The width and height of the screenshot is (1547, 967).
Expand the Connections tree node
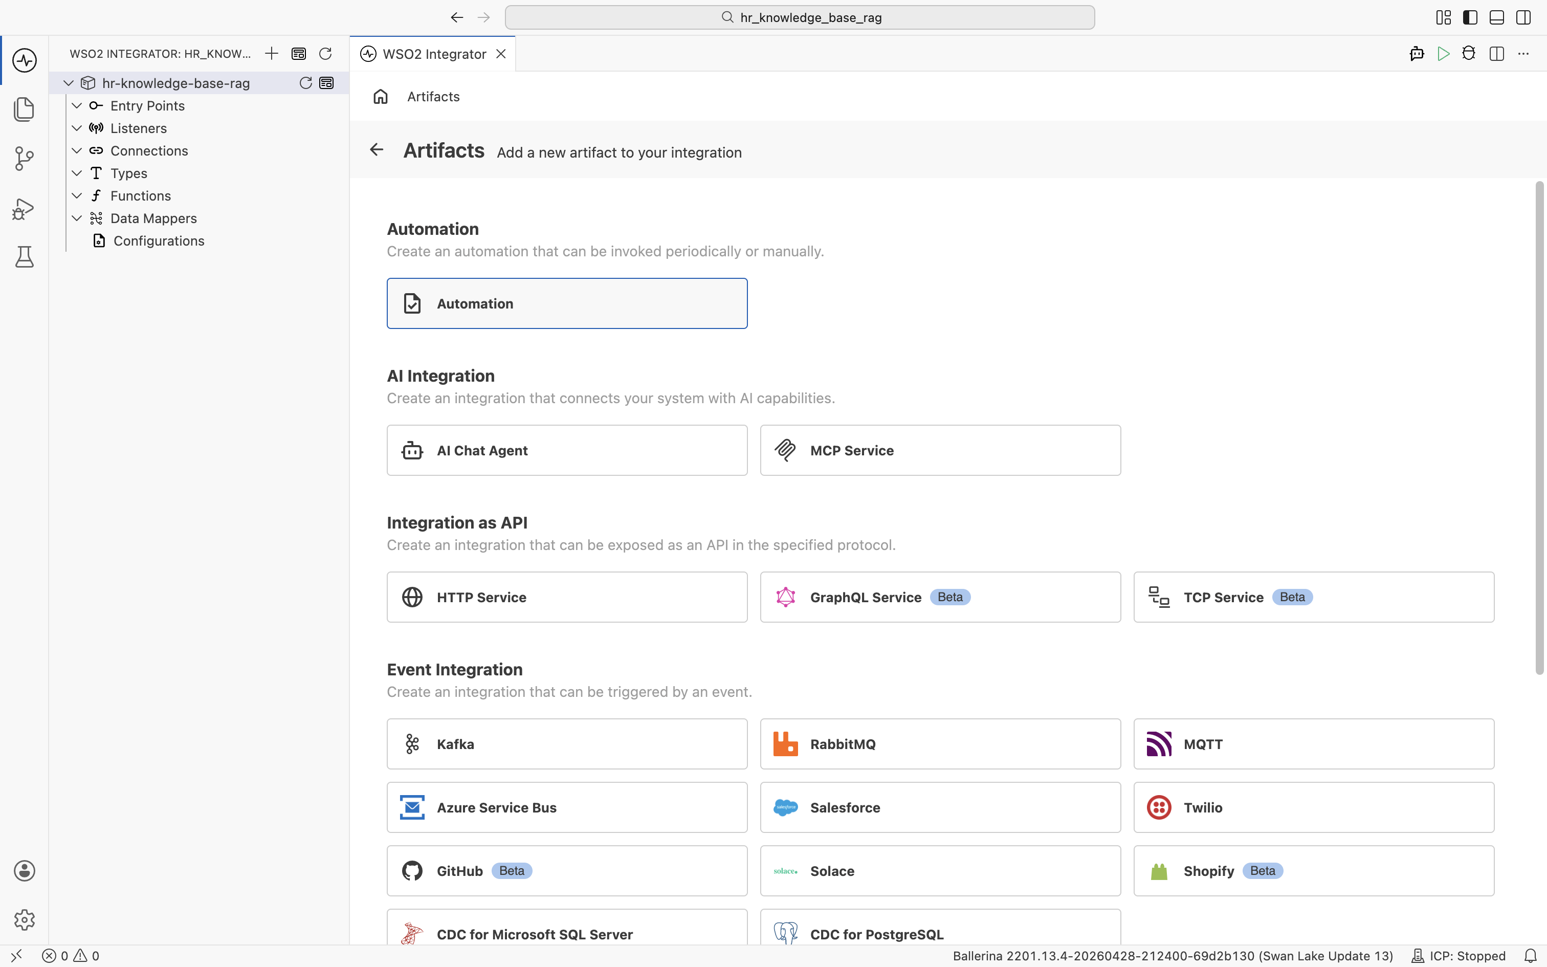[77, 150]
